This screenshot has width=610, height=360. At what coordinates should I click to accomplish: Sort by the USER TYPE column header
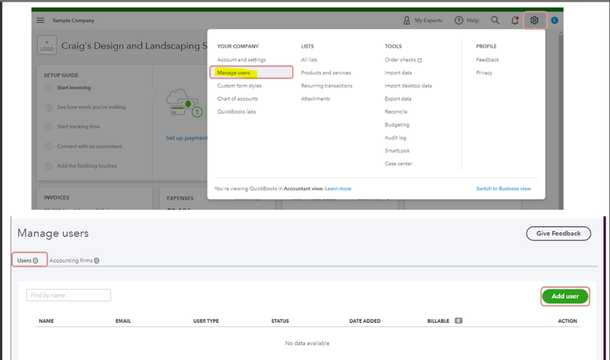click(206, 321)
